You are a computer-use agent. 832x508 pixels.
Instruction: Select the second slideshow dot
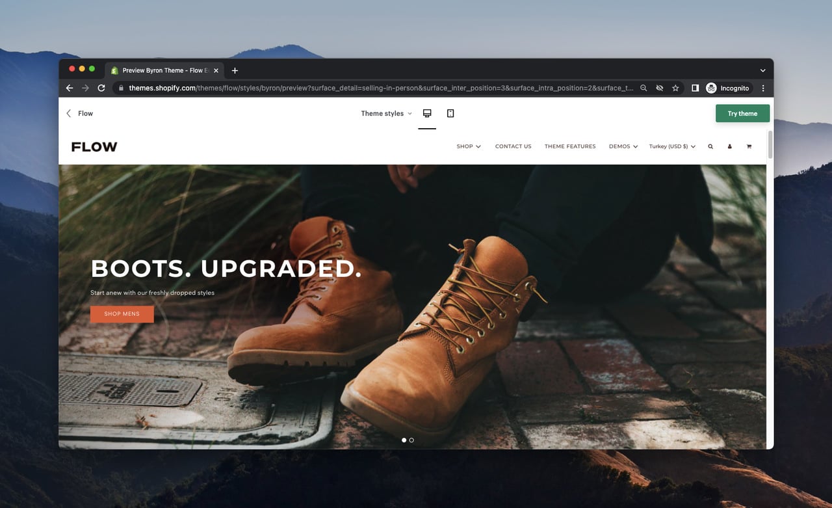pyautogui.click(x=411, y=440)
